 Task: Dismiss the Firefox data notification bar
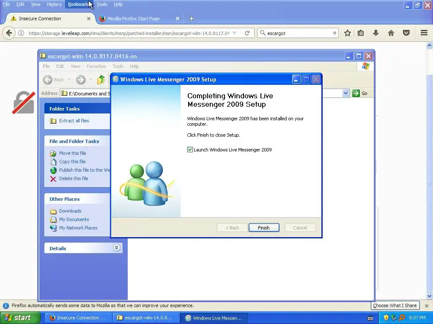(x=427, y=305)
